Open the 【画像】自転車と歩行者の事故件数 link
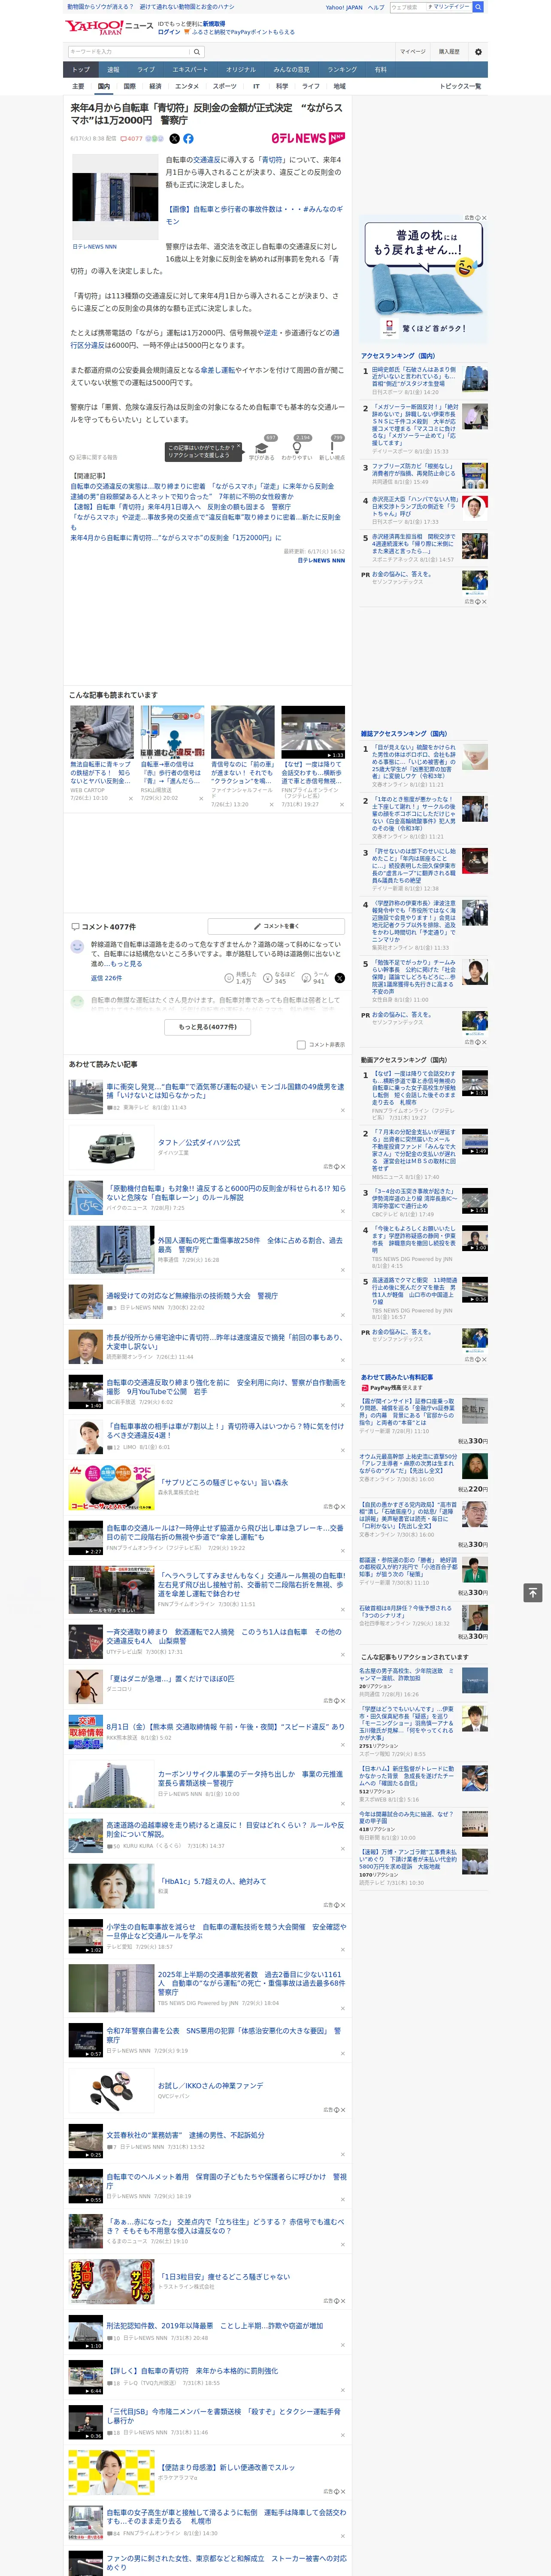The width and height of the screenshot is (551, 2576). tap(254, 215)
